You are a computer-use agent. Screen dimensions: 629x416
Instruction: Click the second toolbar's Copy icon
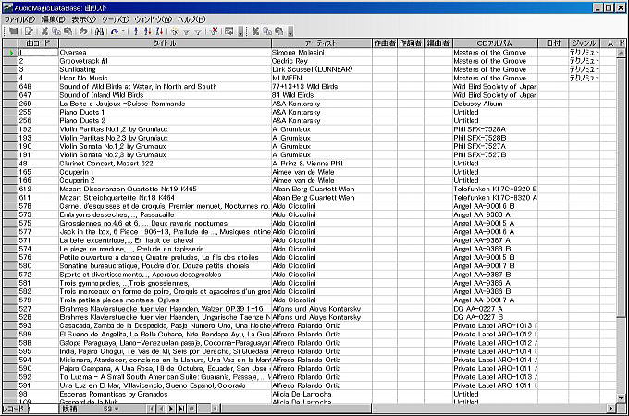click(267, 31)
